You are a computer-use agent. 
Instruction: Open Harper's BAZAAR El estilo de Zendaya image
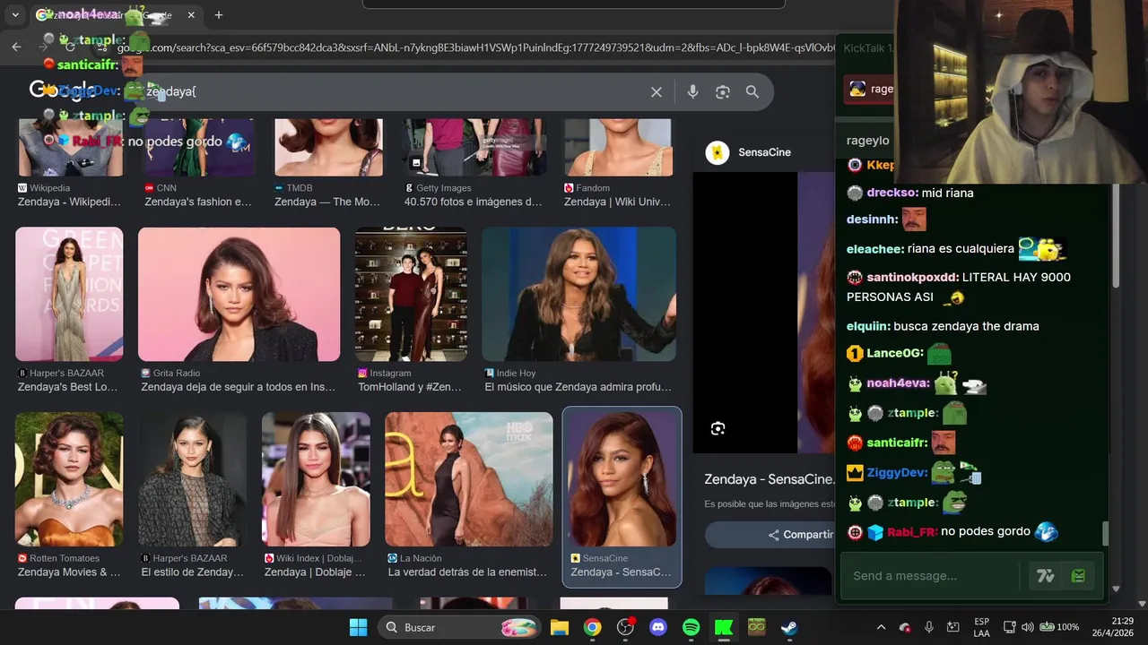tap(192, 479)
